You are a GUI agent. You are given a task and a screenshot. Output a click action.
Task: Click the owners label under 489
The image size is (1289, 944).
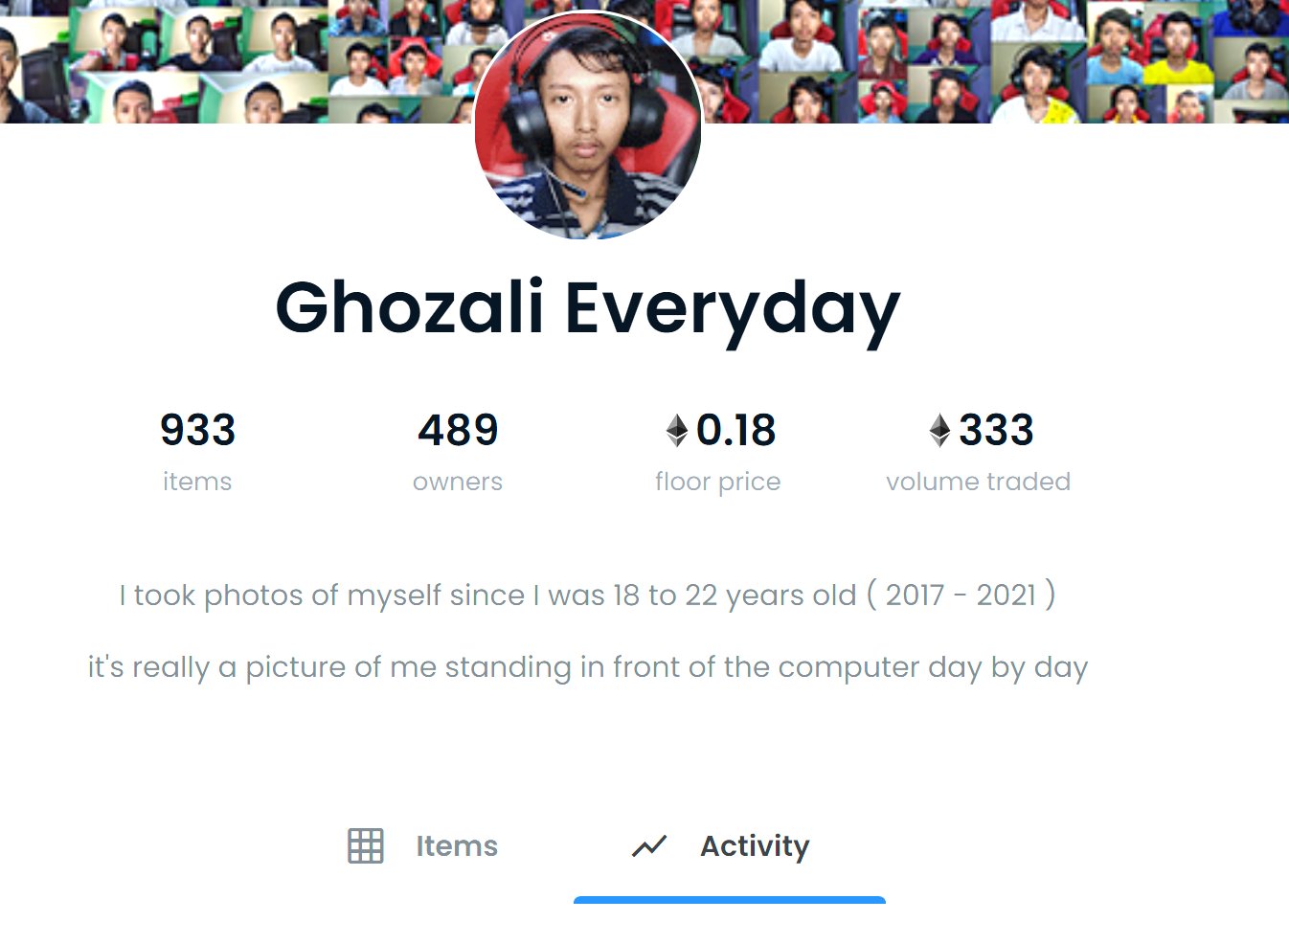pos(458,482)
